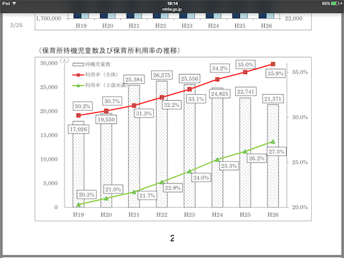This screenshot has height=258, width=344.
Task: Click the 27.3% green line label
Action: click(277, 152)
